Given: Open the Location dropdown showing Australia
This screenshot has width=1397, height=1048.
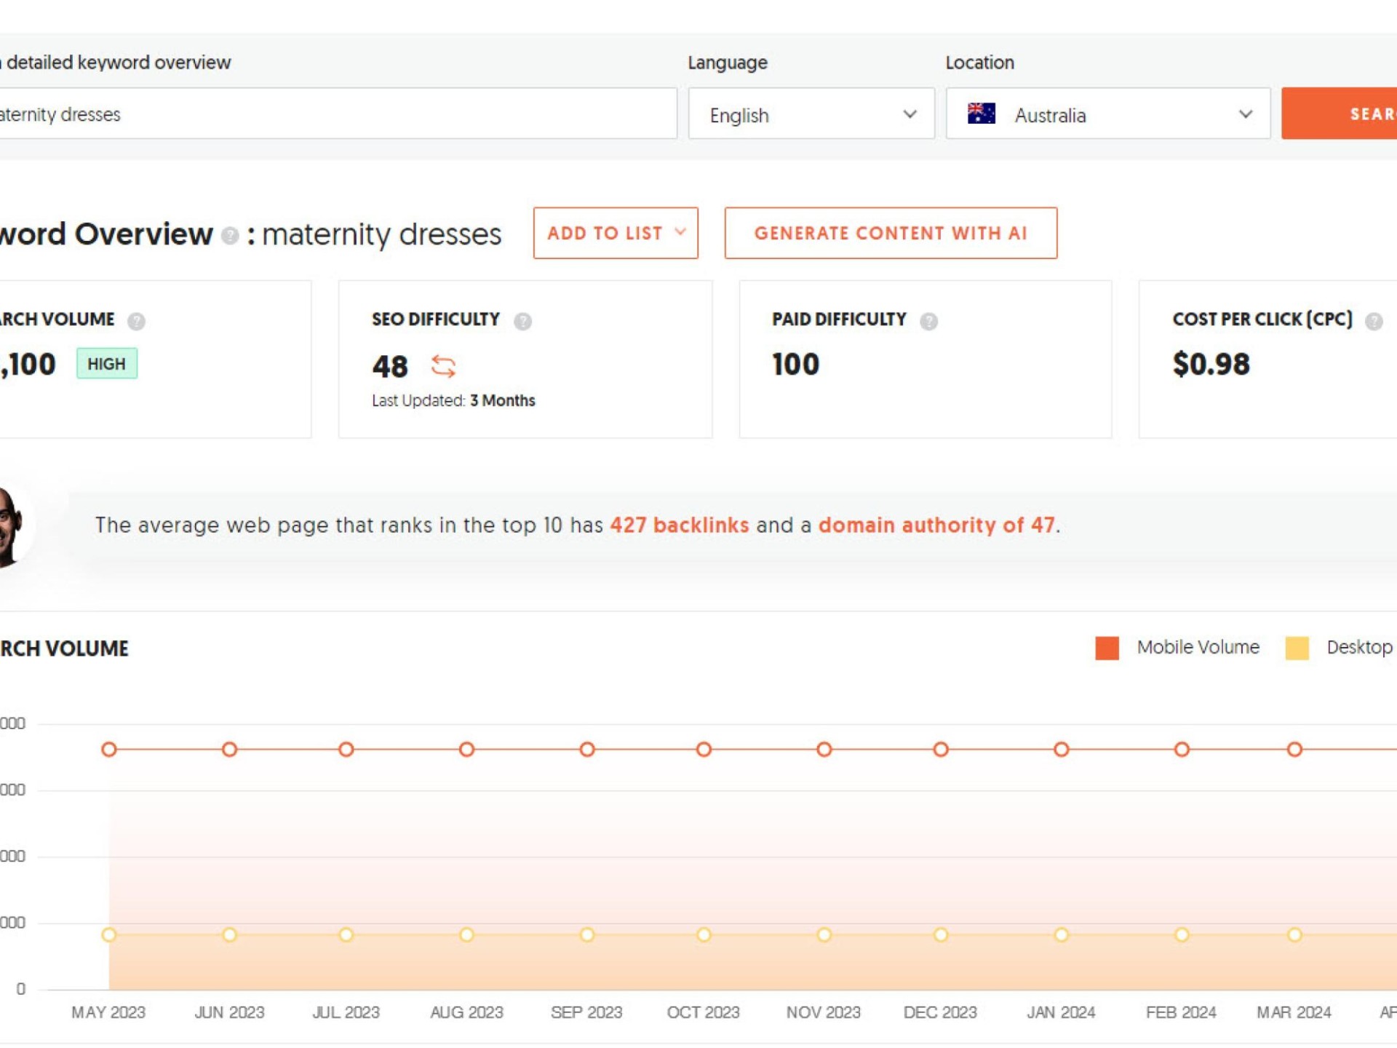Looking at the screenshot, I should (x=1107, y=114).
